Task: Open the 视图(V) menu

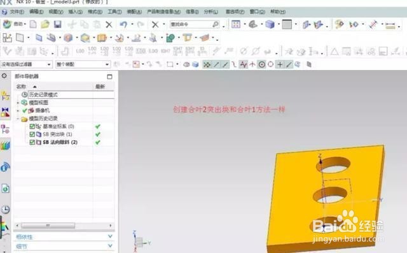Action: (56, 11)
